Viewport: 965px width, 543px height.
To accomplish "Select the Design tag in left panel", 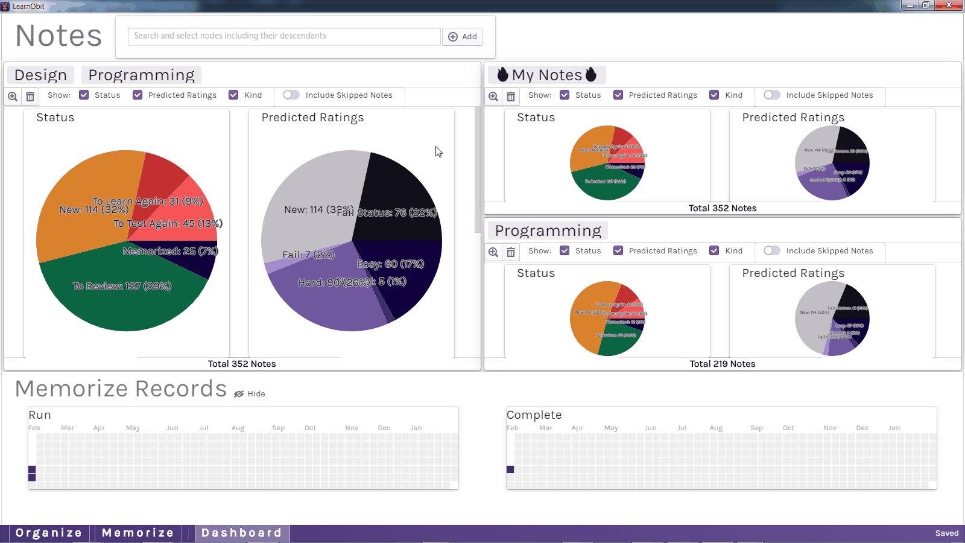I will [x=40, y=75].
